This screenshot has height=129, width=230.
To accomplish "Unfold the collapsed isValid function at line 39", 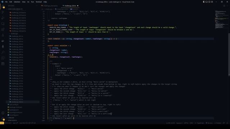I will tap(46, 39).
